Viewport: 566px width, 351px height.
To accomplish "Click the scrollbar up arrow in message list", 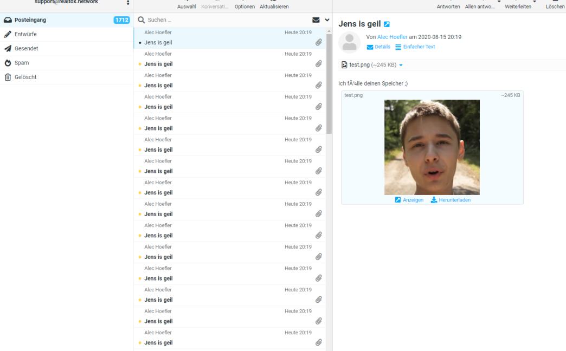I will point(329,31).
